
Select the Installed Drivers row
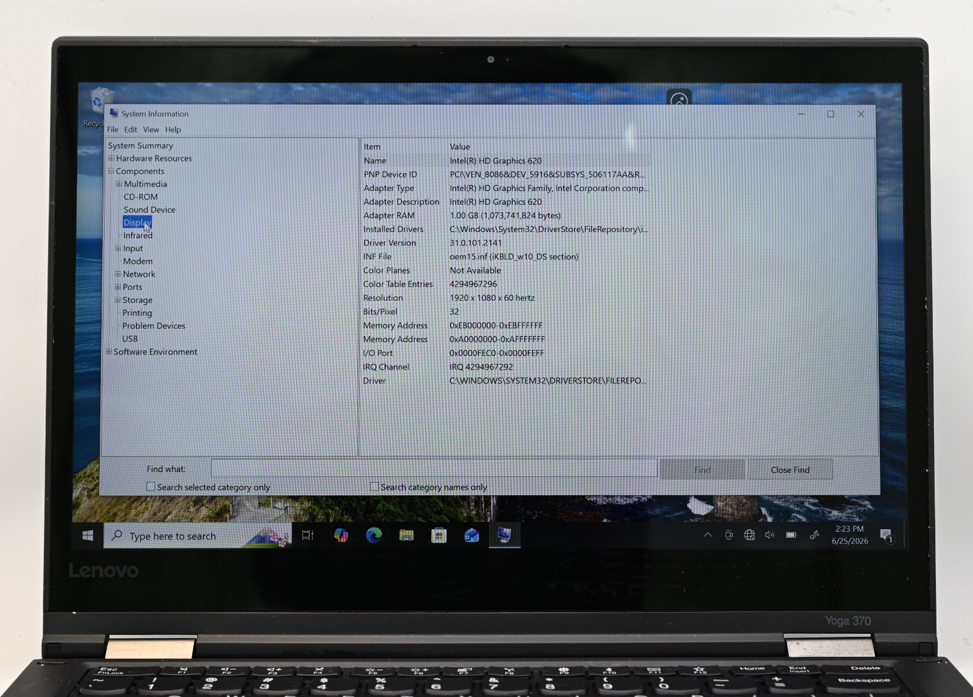pos(506,229)
